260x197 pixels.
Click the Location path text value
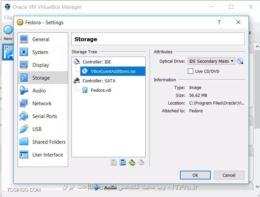[217, 103]
